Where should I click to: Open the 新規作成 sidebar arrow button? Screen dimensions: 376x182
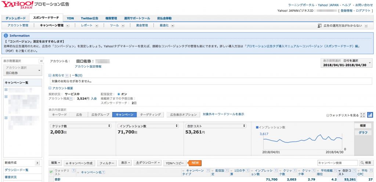37,163
